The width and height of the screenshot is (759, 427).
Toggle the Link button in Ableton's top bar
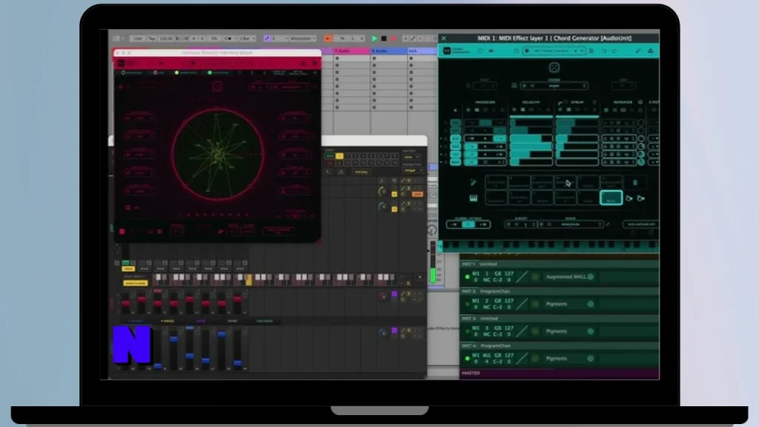[138, 39]
